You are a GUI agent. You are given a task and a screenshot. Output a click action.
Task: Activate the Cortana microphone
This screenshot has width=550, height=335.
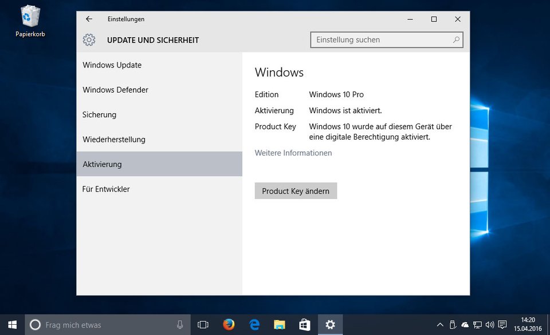point(180,325)
